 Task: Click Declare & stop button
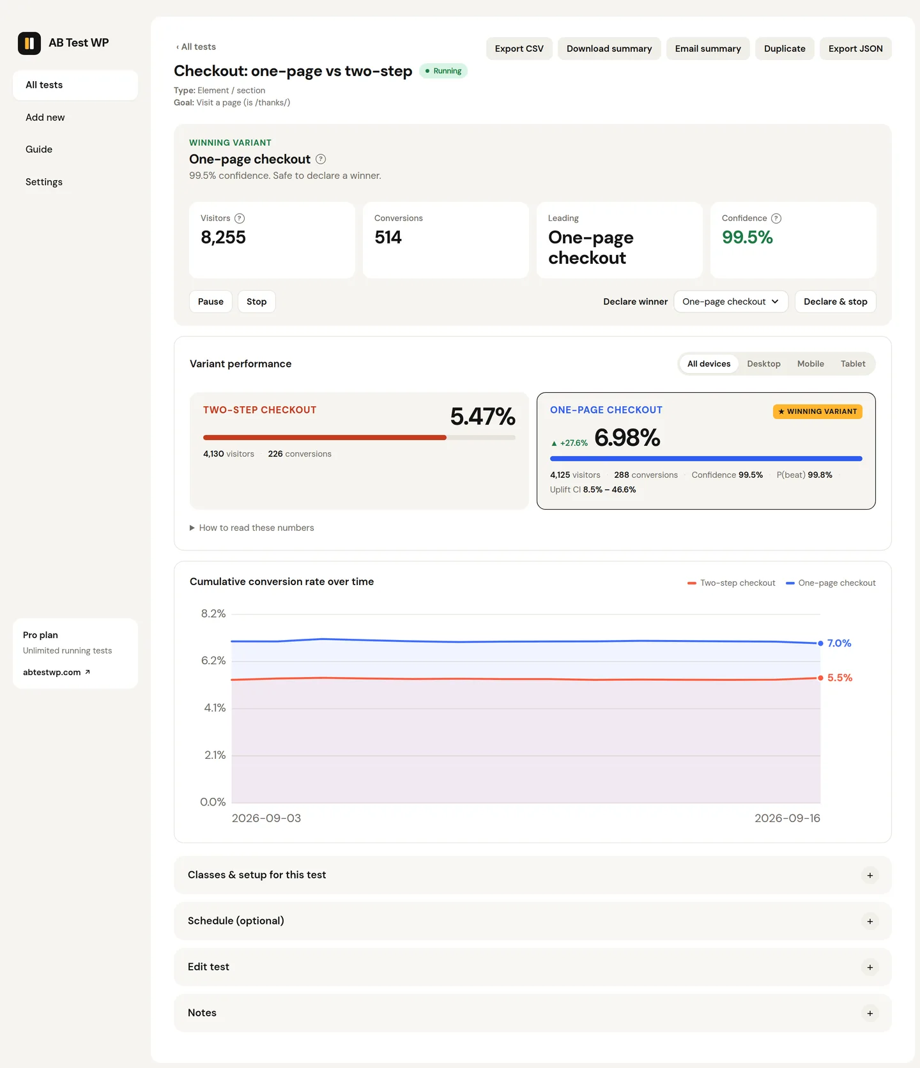(835, 301)
